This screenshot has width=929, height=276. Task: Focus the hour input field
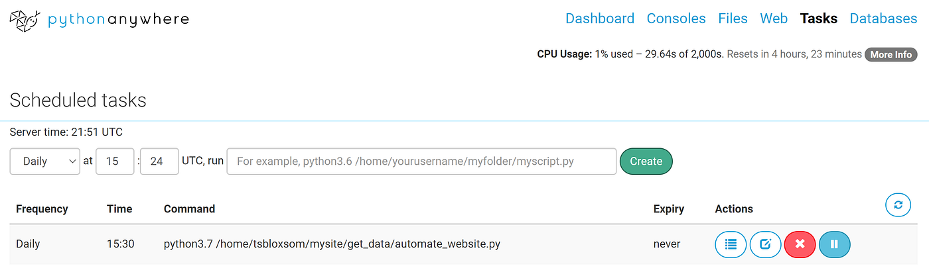pyautogui.click(x=115, y=161)
